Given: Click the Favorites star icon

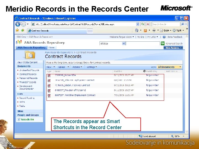Looking at the screenshot, I should coord(17,30).
